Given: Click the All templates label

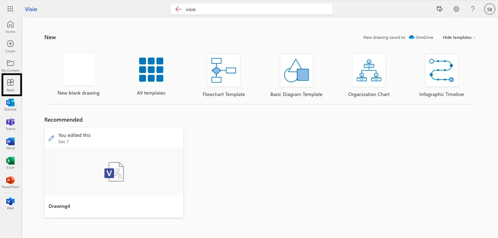Looking at the screenshot, I should pyautogui.click(x=151, y=93).
